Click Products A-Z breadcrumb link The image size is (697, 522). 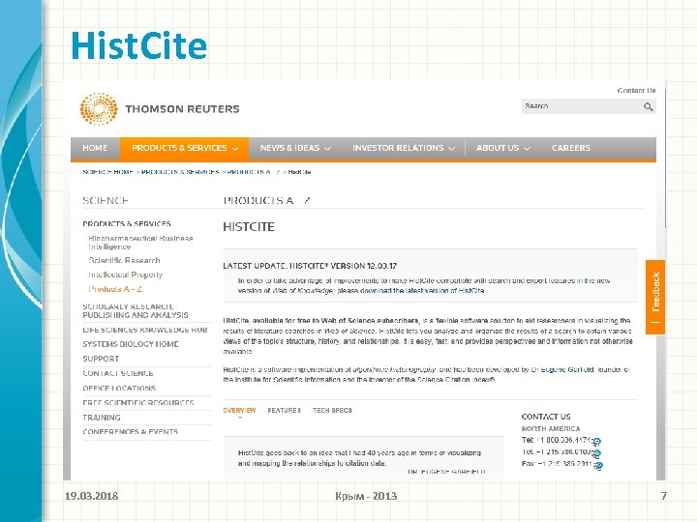[254, 172]
